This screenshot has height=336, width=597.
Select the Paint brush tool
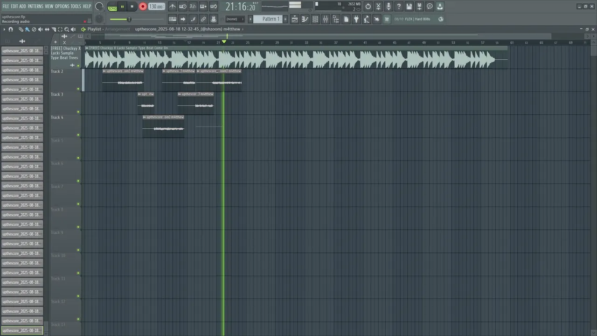pyautogui.click(x=27, y=29)
